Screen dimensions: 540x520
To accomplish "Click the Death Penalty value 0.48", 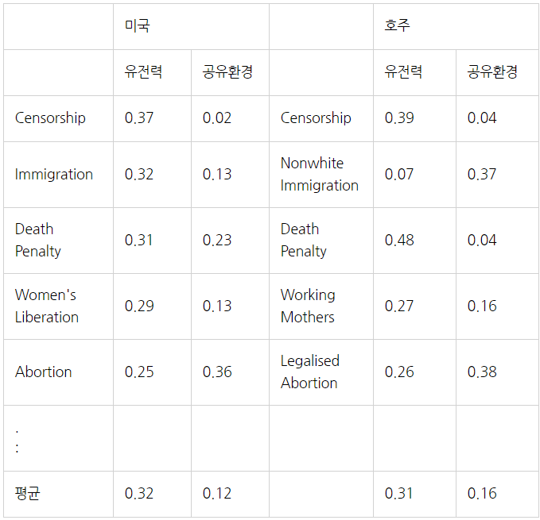I will pyautogui.click(x=414, y=241).
